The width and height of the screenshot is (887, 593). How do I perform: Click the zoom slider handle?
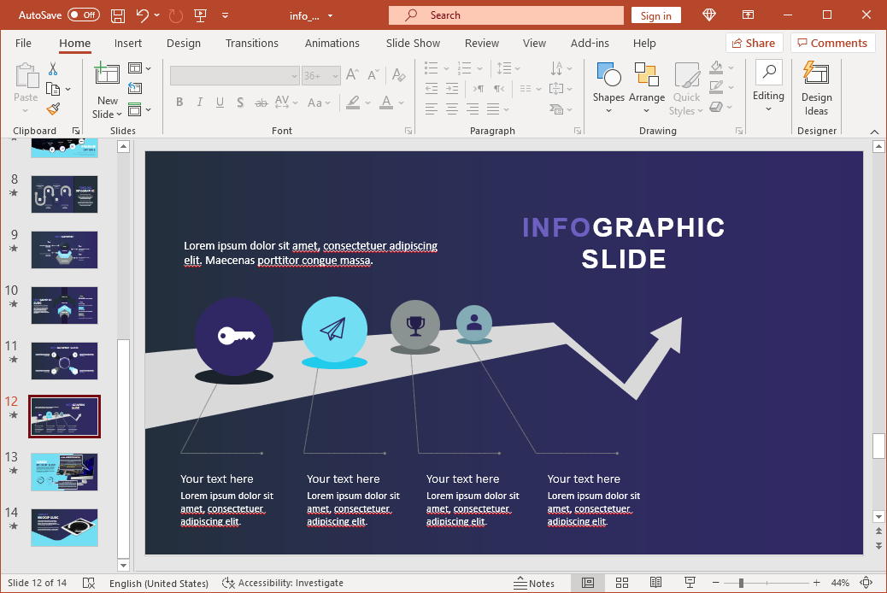(x=741, y=583)
